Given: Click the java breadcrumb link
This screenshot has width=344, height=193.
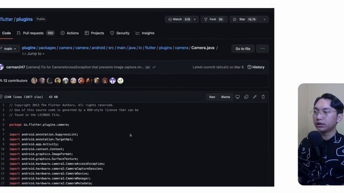Looking at the screenshot, I should tap(132, 48).
